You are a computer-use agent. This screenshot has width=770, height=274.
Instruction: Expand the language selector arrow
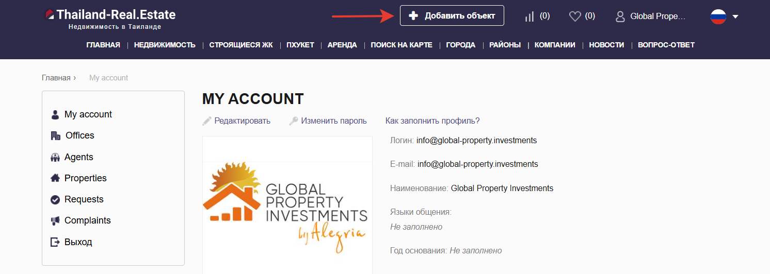click(735, 16)
